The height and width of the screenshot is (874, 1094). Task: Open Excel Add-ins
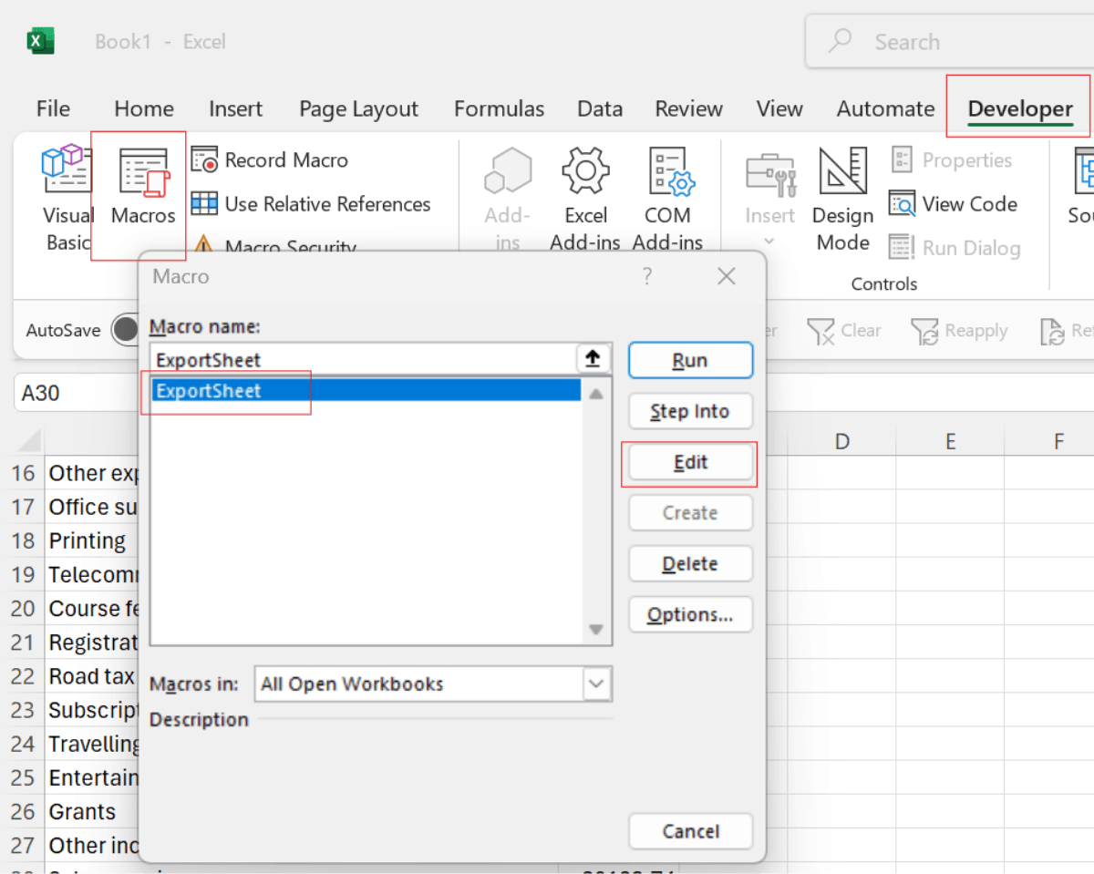(x=585, y=200)
